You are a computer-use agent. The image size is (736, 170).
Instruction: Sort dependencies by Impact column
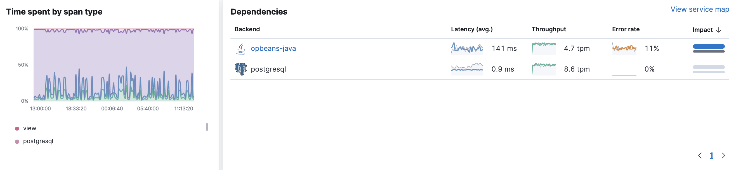click(x=702, y=30)
